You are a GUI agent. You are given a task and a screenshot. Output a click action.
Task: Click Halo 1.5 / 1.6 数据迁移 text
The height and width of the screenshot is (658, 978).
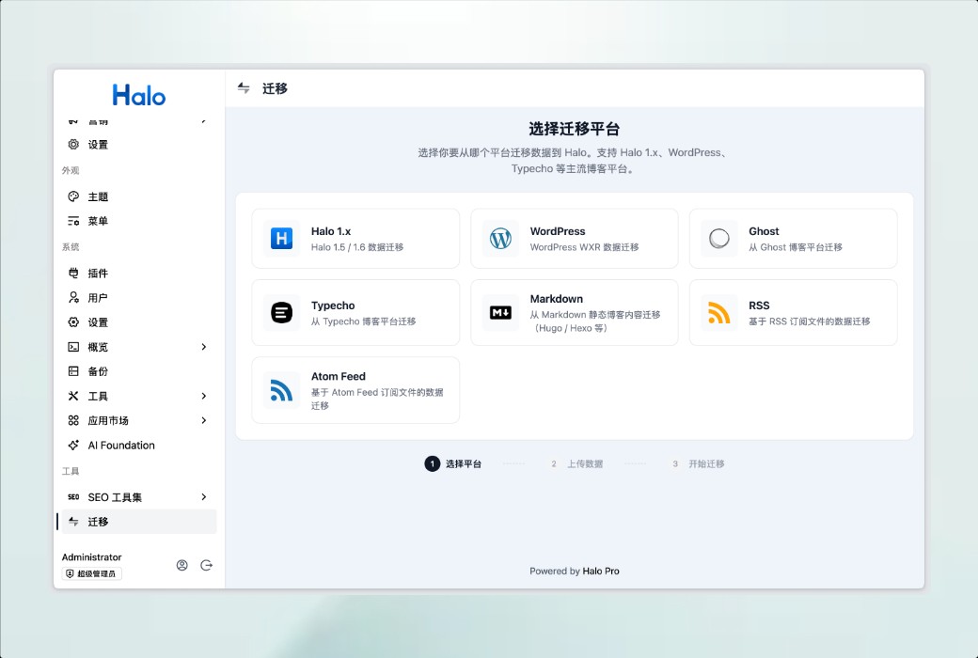pyautogui.click(x=357, y=247)
